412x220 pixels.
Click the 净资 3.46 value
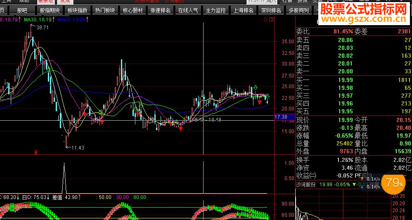[x=347, y=168]
